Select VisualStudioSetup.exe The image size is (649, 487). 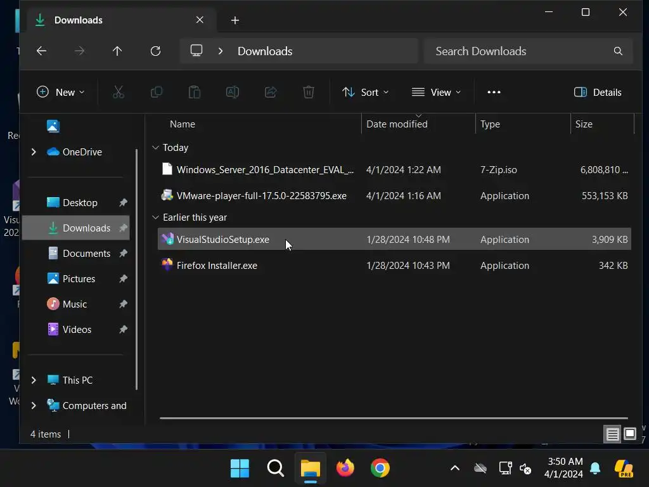click(394, 239)
